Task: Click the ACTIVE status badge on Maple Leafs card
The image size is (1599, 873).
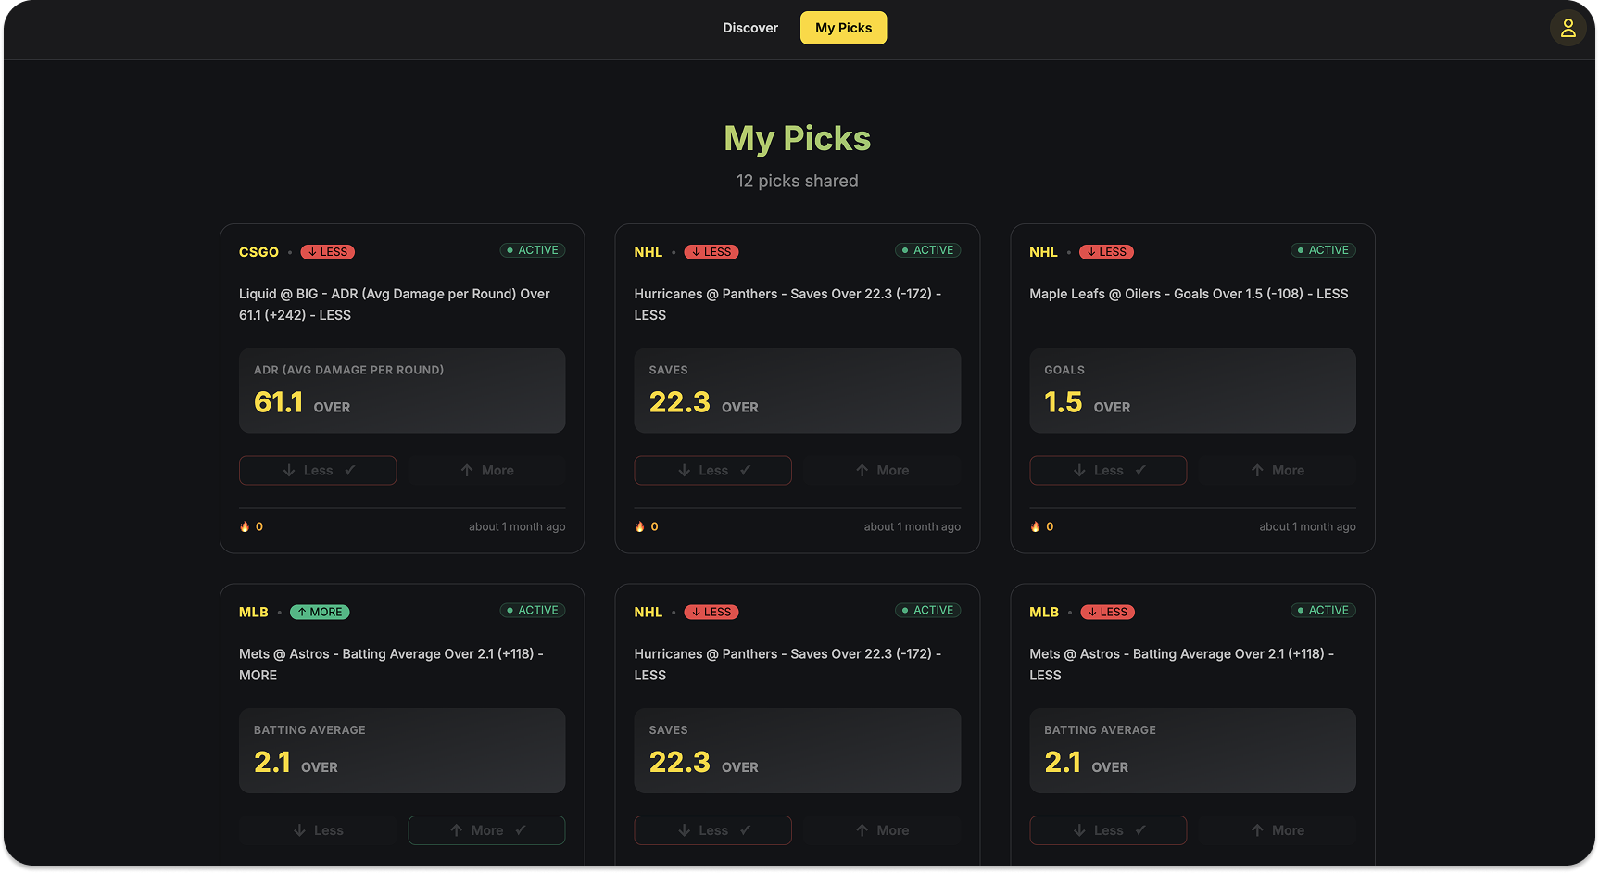Action: pos(1323,249)
